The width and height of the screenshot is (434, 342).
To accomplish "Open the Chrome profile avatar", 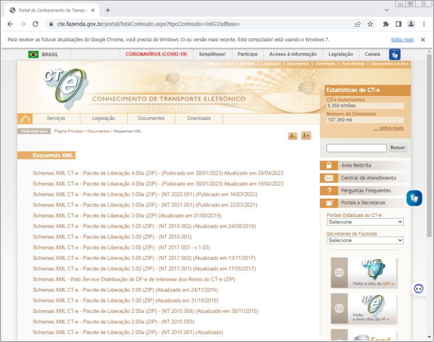I will pos(411,24).
